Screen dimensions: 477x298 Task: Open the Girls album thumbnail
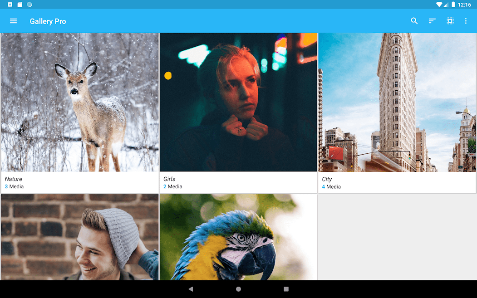click(x=239, y=102)
